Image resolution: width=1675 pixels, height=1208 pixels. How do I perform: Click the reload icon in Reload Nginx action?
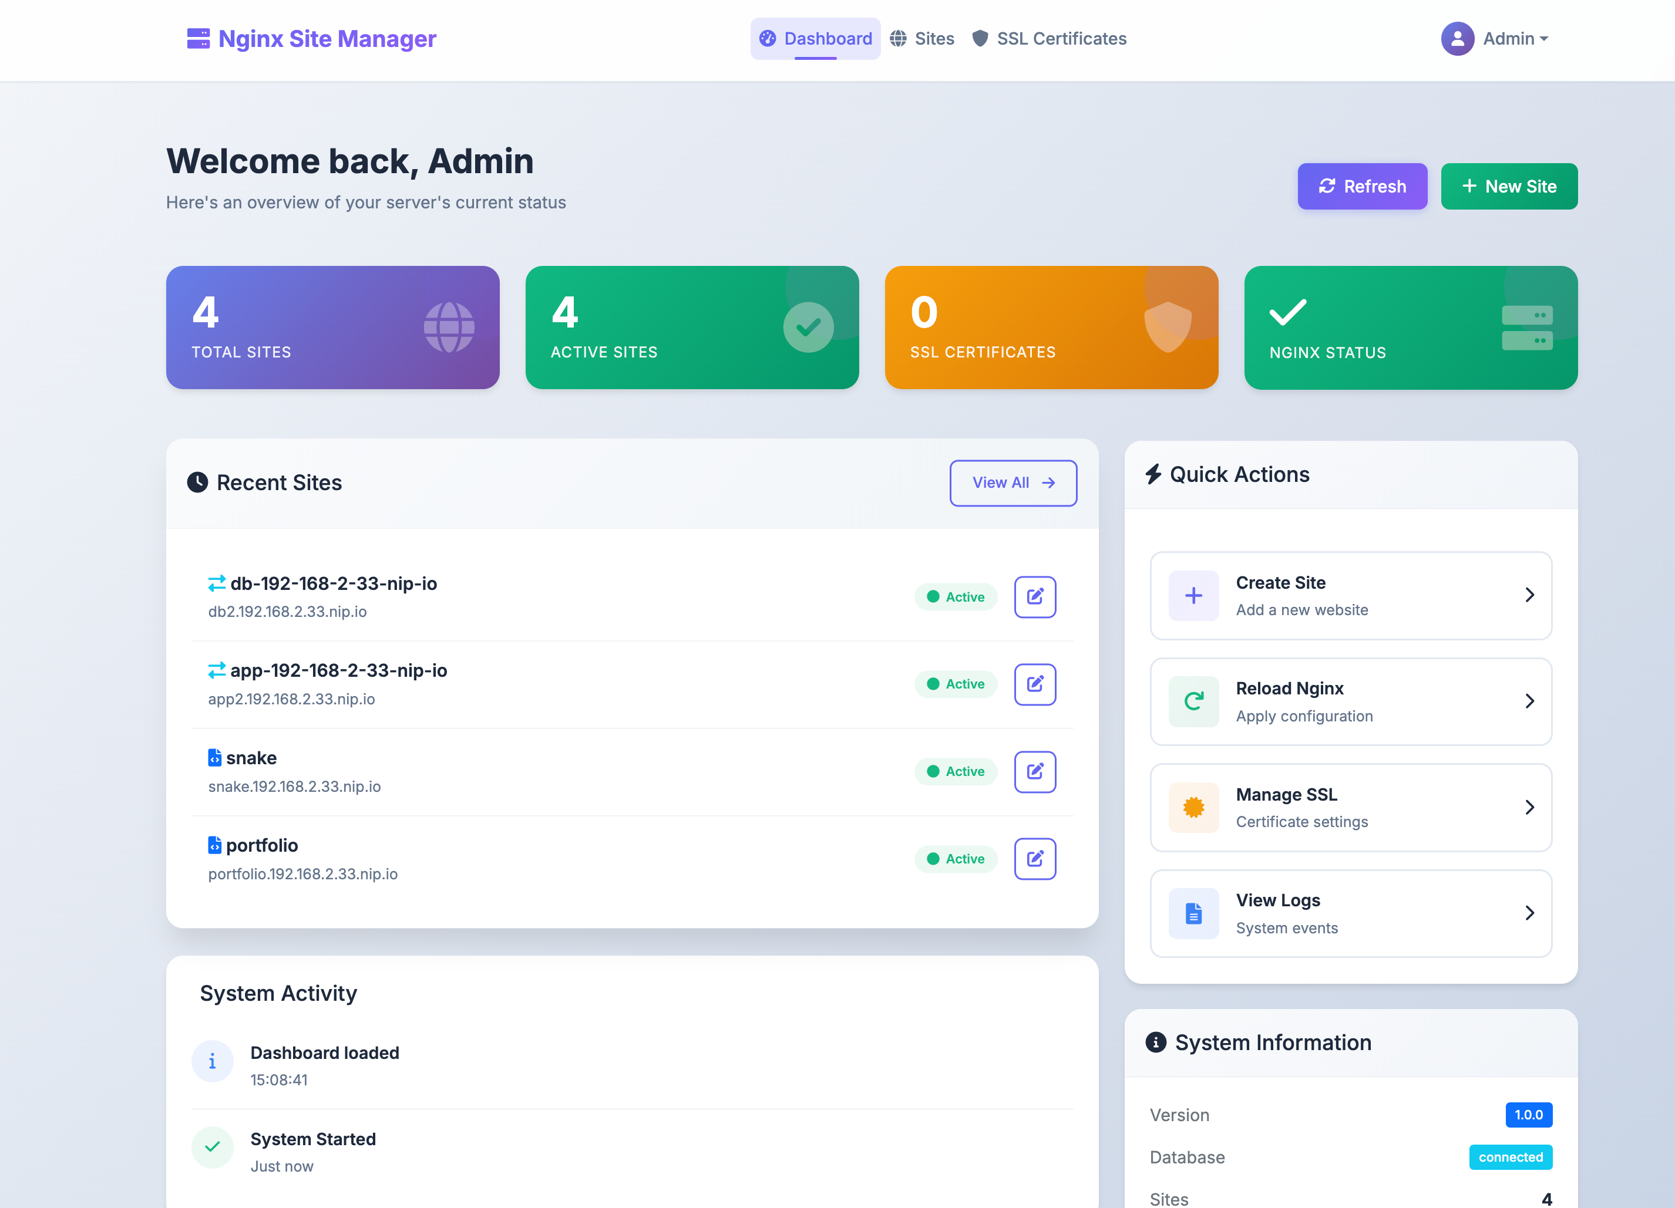click(1193, 701)
